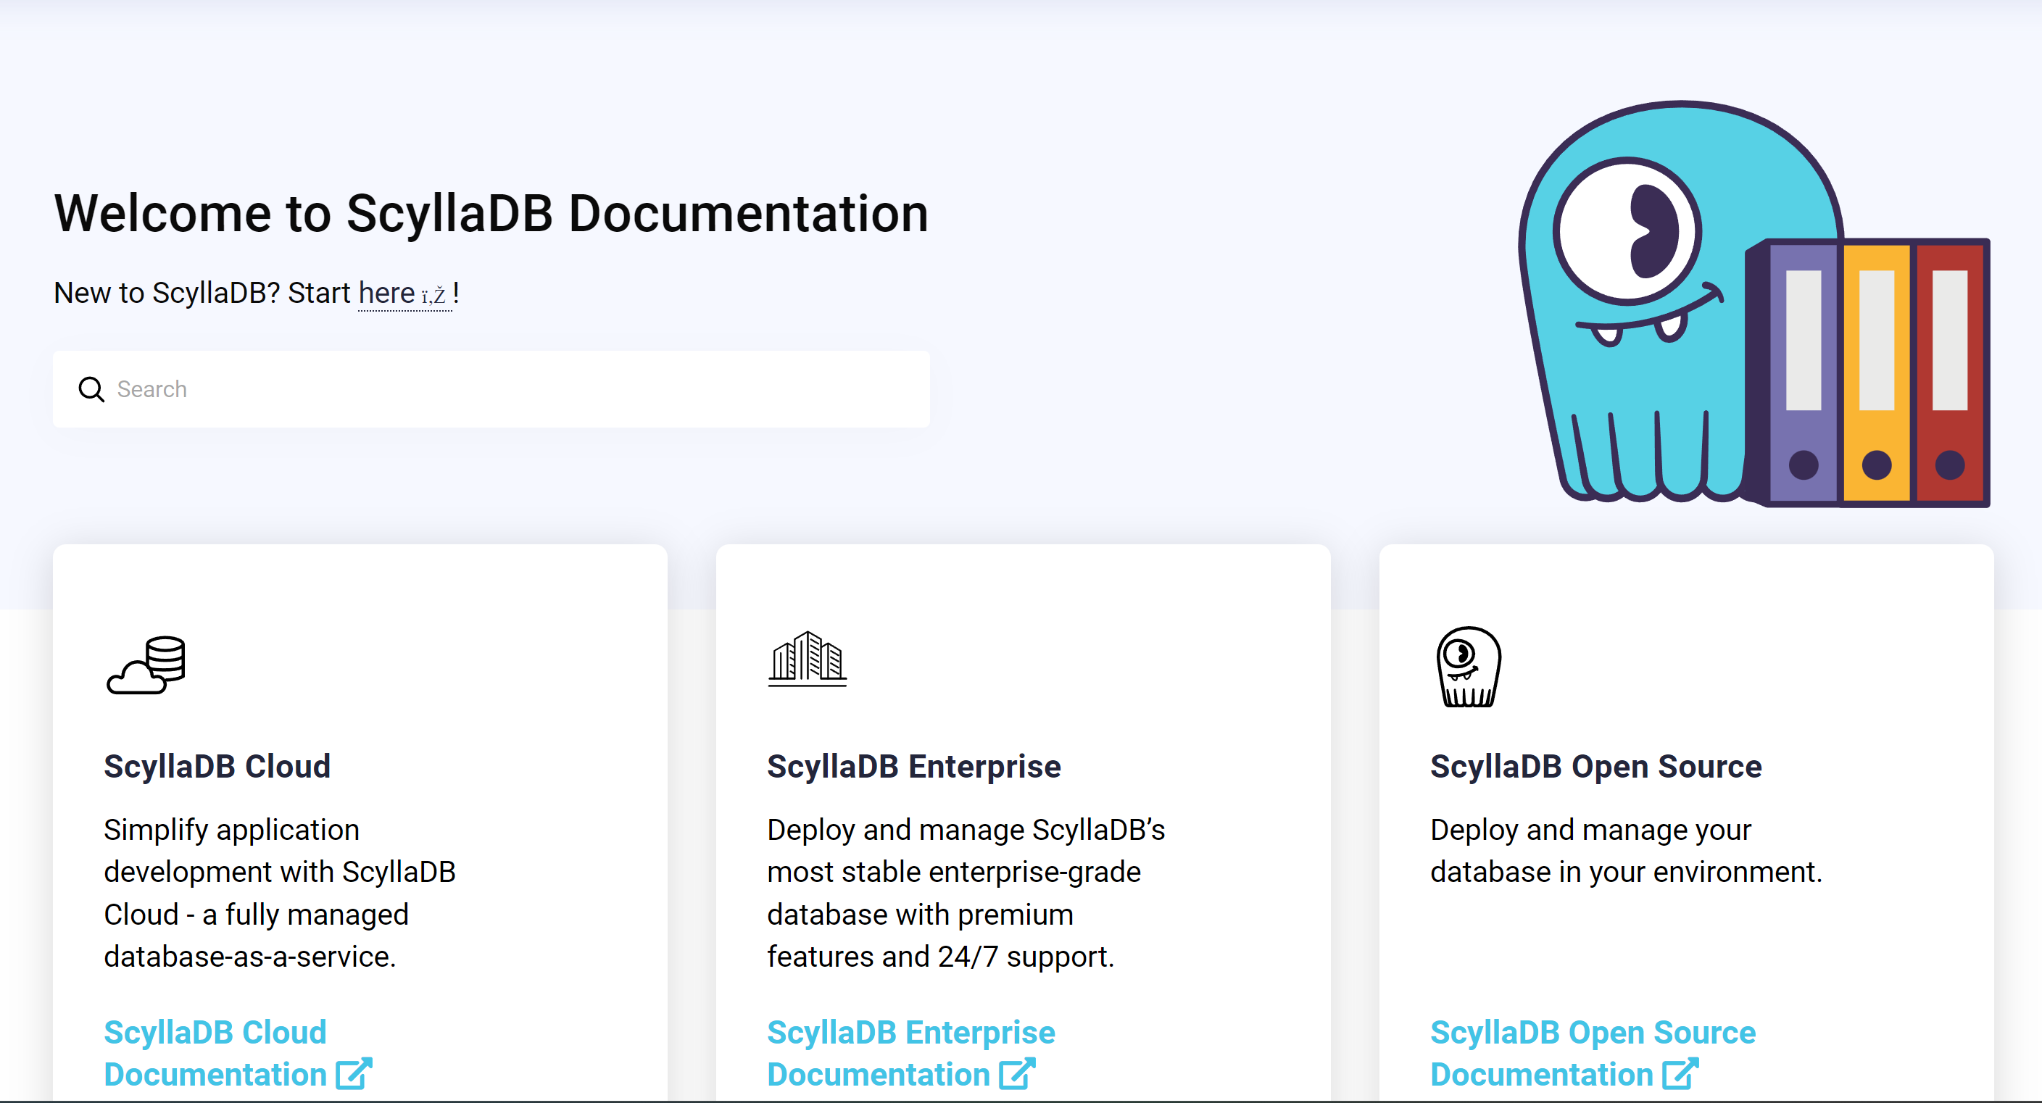Open ScyllaDB Open Source Documentation link
The width and height of the screenshot is (2042, 1103).
click(1593, 1053)
